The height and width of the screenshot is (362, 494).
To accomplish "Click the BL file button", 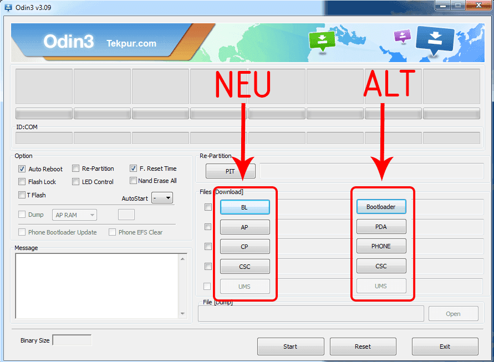I will 245,207.
